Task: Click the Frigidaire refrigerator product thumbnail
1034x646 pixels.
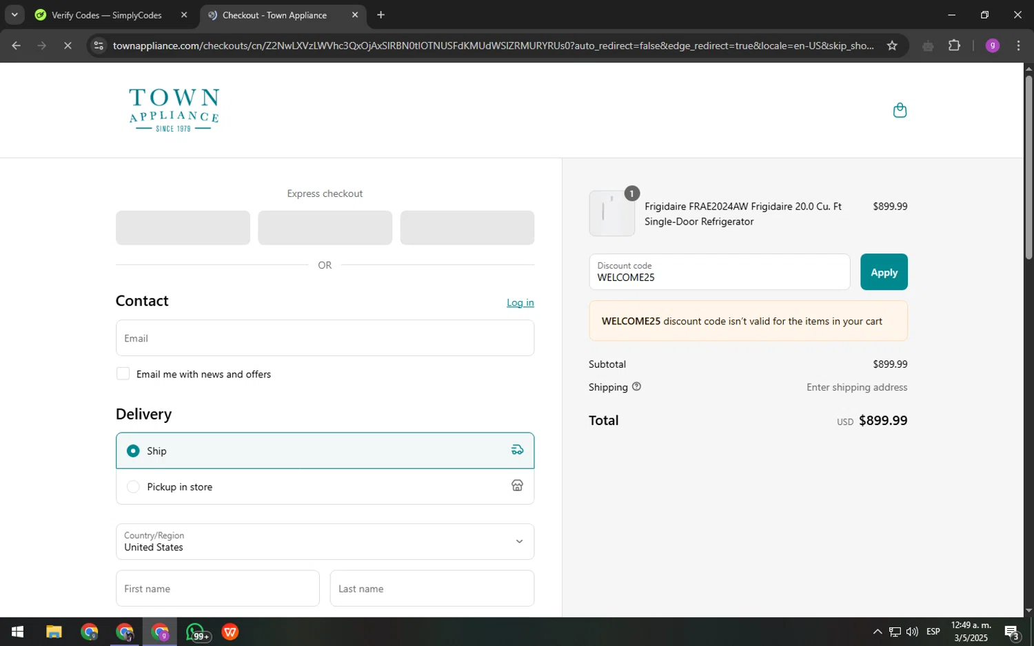Action: click(x=611, y=213)
